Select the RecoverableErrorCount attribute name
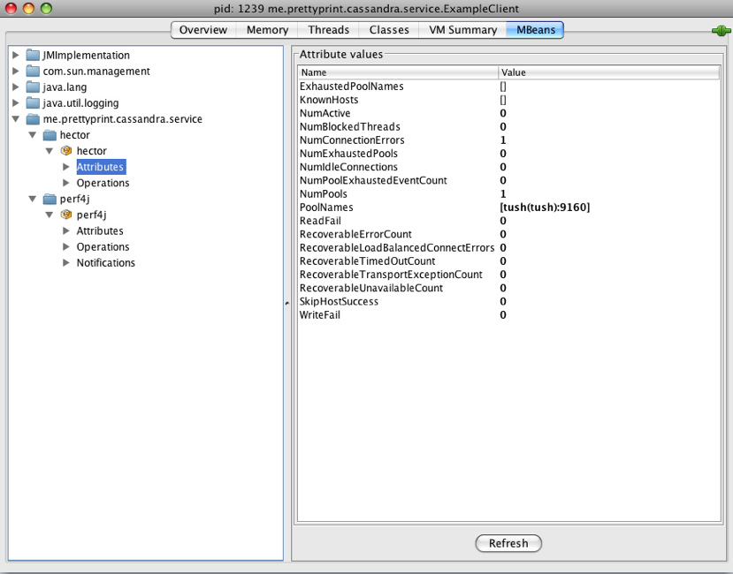The height and width of the screenshot is (574, 733). tap(355, 235)
